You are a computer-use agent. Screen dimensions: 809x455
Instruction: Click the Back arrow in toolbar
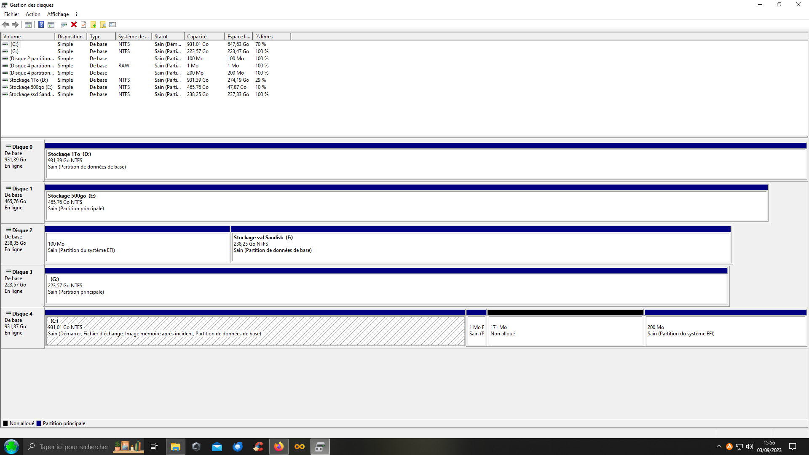6,24
